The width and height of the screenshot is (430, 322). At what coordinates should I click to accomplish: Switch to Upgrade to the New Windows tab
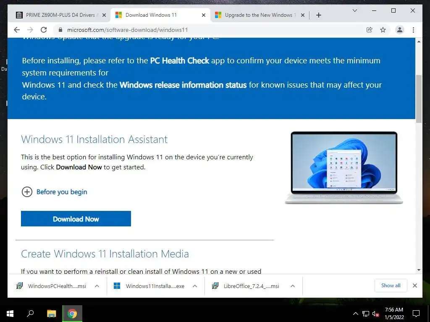[259, 15]
